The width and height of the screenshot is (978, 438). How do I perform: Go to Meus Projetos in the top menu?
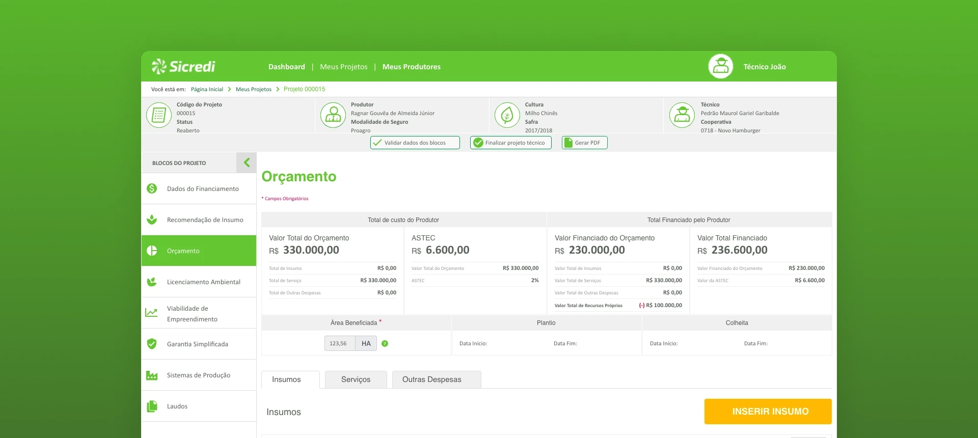pyautogui.click(x=344, y=67)
